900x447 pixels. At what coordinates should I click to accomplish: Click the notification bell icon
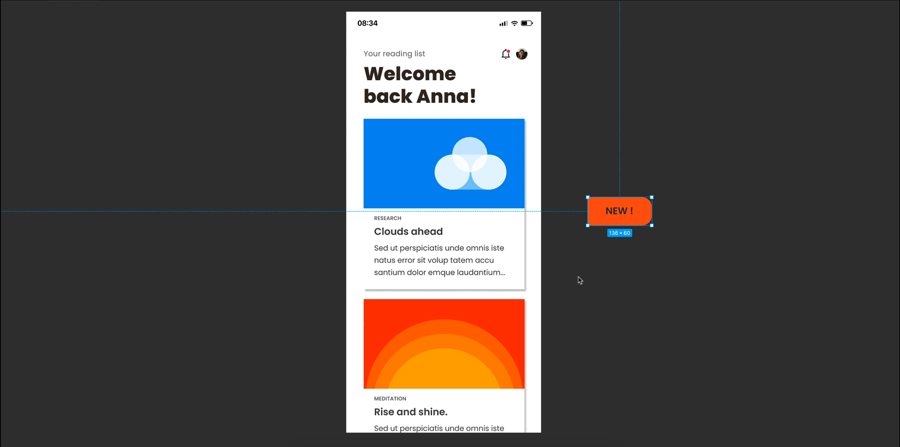[505, 54]
